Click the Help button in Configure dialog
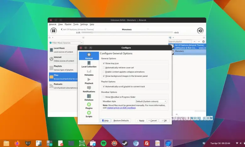This screenshot has height=147, width=245. point(105,120)
